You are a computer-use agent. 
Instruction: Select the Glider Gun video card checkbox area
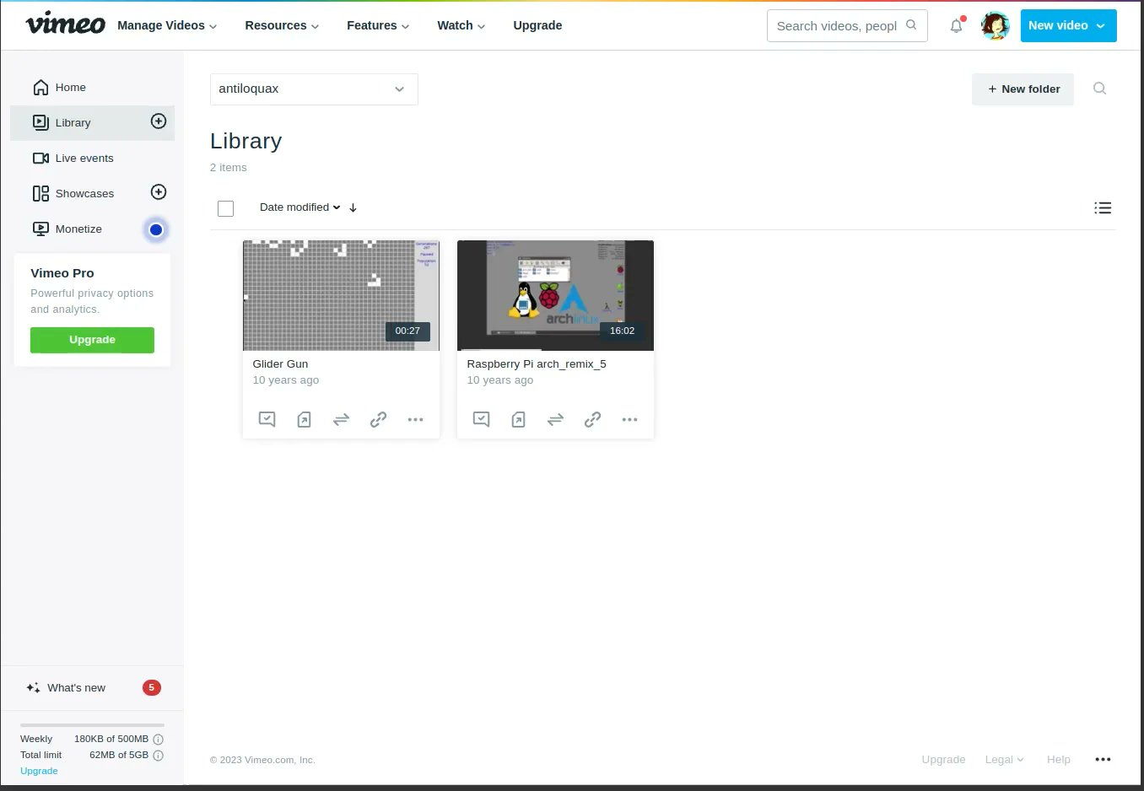click(257, 255)
